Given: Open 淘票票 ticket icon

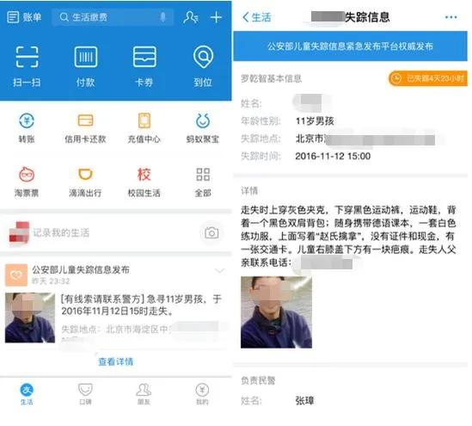Looking at the screenshot, I should (x=27, y=174).
